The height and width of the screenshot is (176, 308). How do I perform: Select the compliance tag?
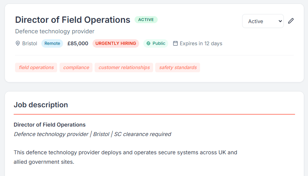[76, 67]
